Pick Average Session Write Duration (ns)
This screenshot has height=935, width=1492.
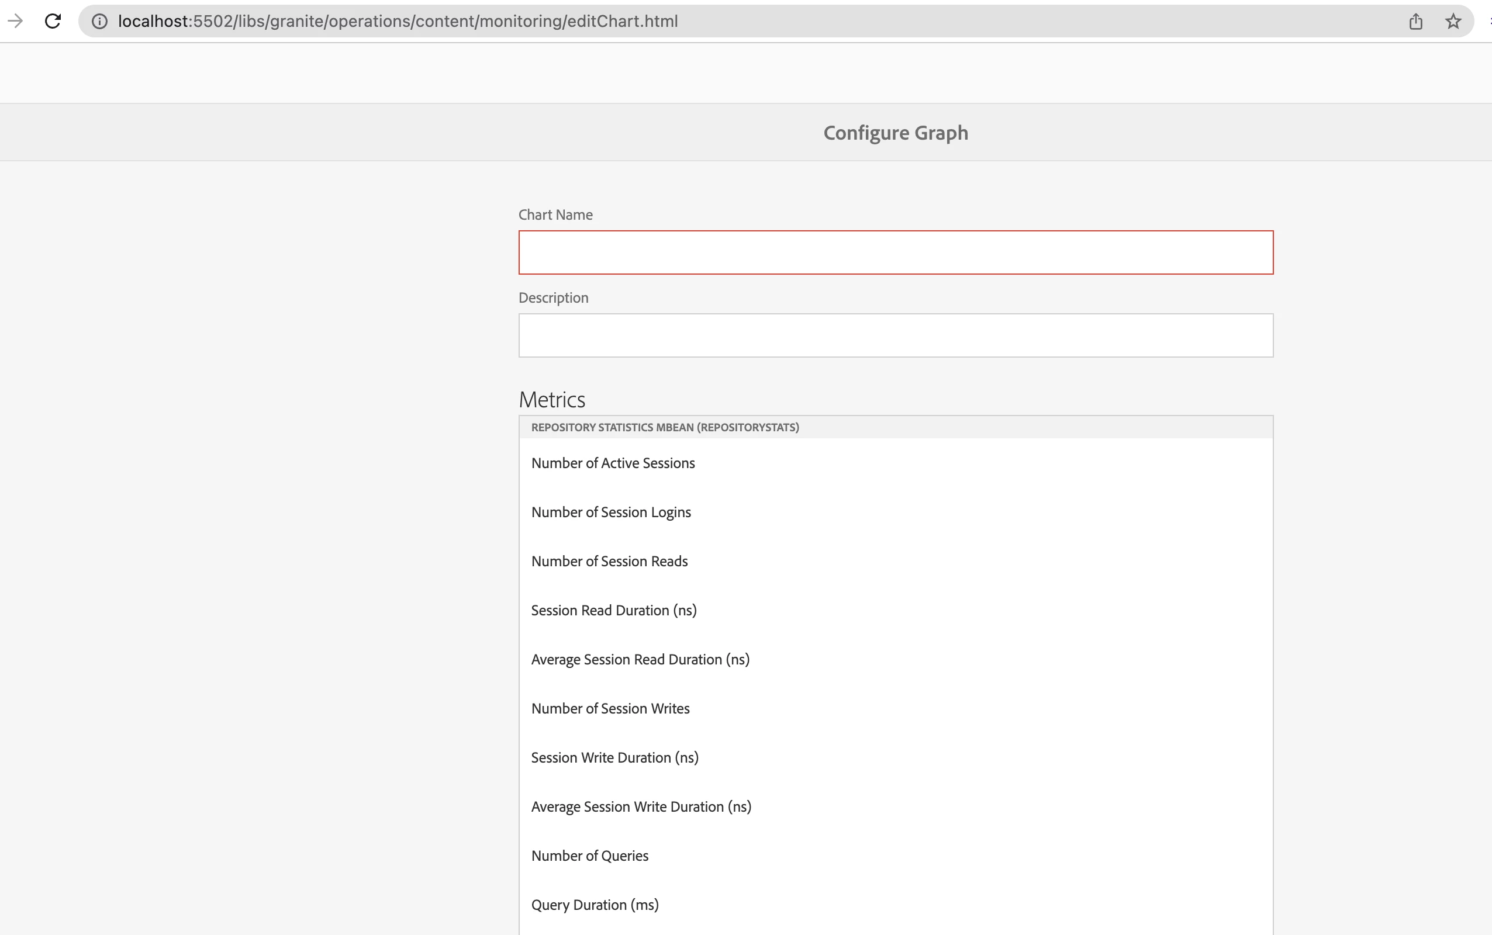coord(641,807)
